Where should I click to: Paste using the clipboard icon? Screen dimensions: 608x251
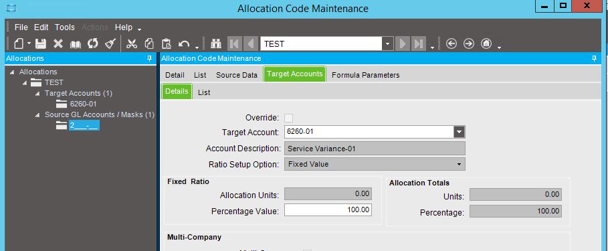(167, 44)
